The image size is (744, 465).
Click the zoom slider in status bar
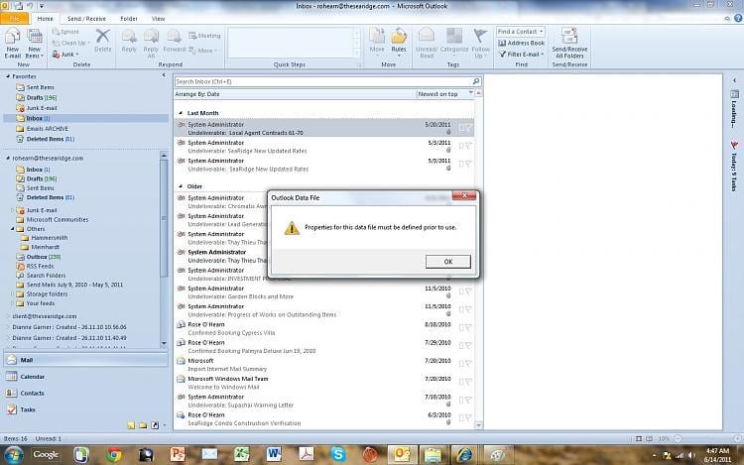tap(707, 438)
